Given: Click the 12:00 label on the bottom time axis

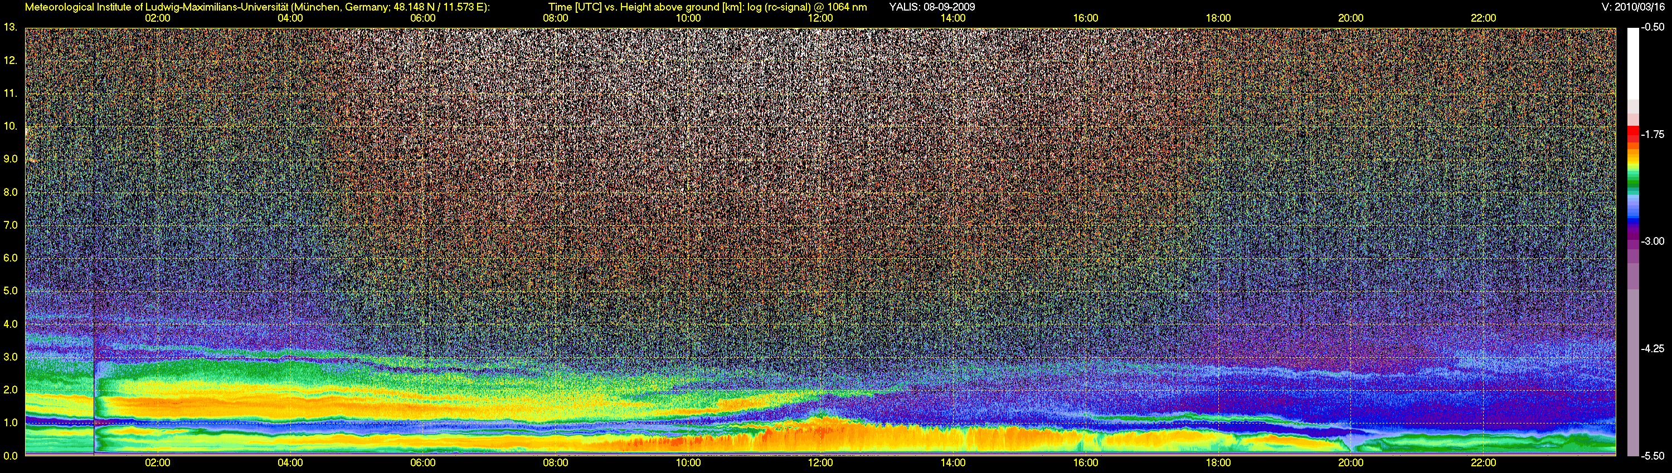Looking at the screenshot, I should [x=820, y=462].
